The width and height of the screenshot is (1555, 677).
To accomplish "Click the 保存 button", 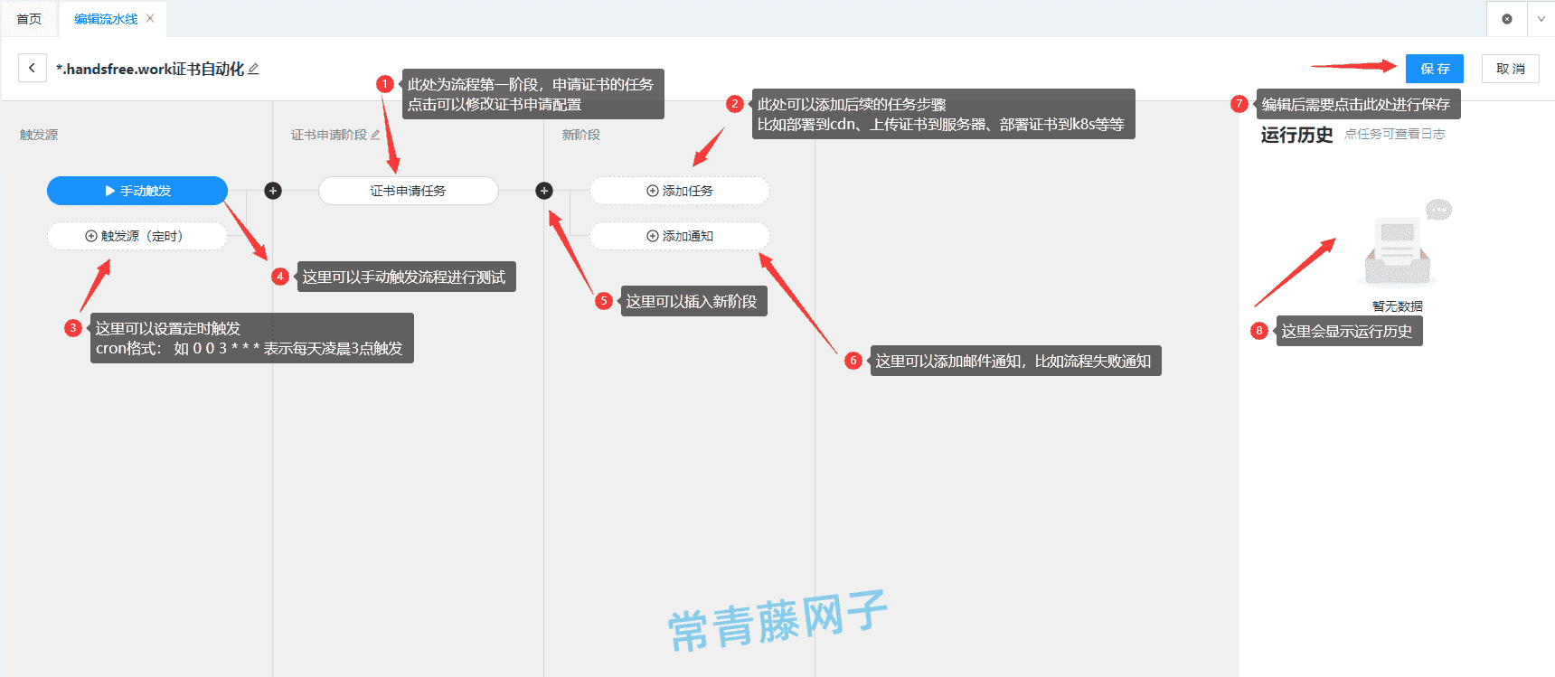I will [1435, 69].
